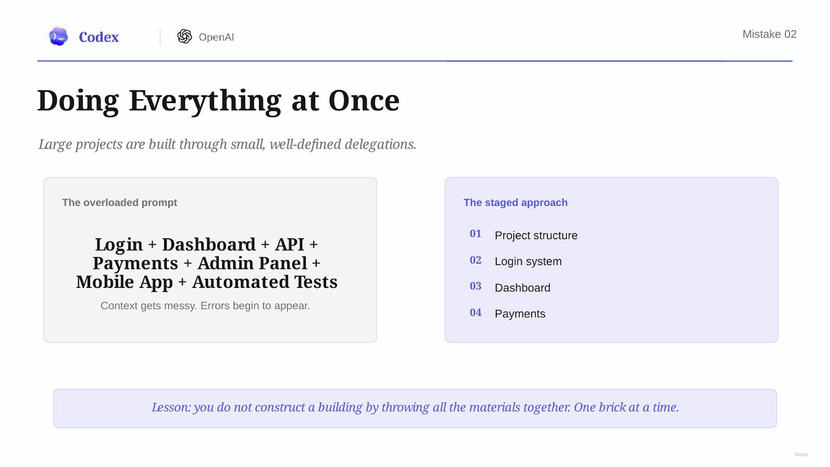Click step number "04"
Screen dimensions: 830x467
pyautogui.click(x=476, y=313)
